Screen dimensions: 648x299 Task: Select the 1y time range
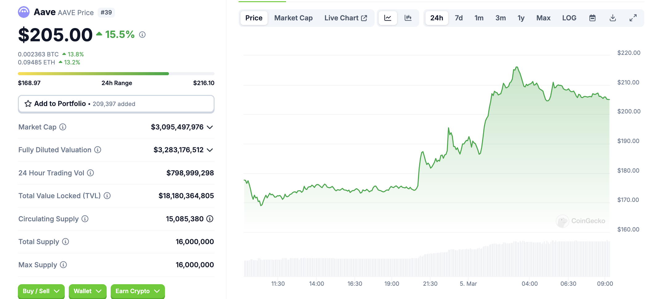click(521, 18)
